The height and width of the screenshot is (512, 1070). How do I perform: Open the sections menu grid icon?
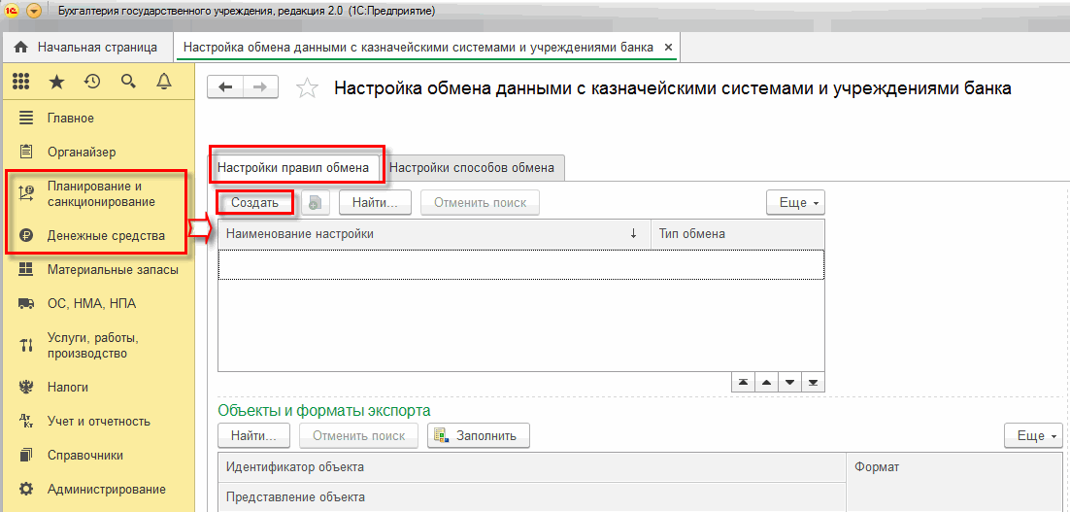pyautogui.click(x=21, y=82)
